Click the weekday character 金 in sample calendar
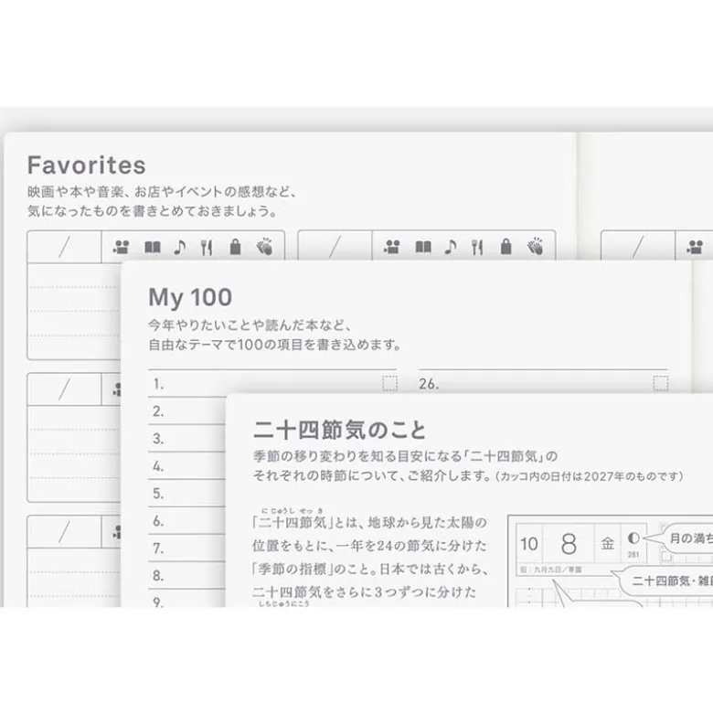The image size is (713, 714). pos(607,543)
